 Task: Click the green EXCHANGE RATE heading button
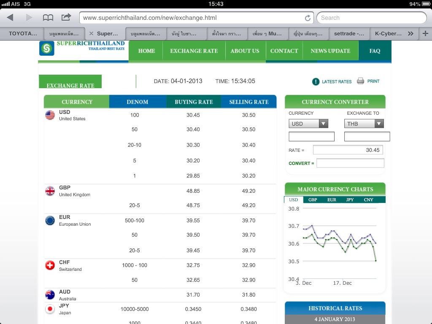coord(70,81)
